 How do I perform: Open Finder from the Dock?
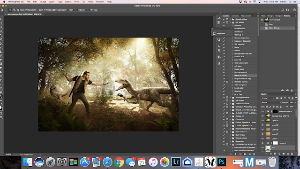coord(28,162)
